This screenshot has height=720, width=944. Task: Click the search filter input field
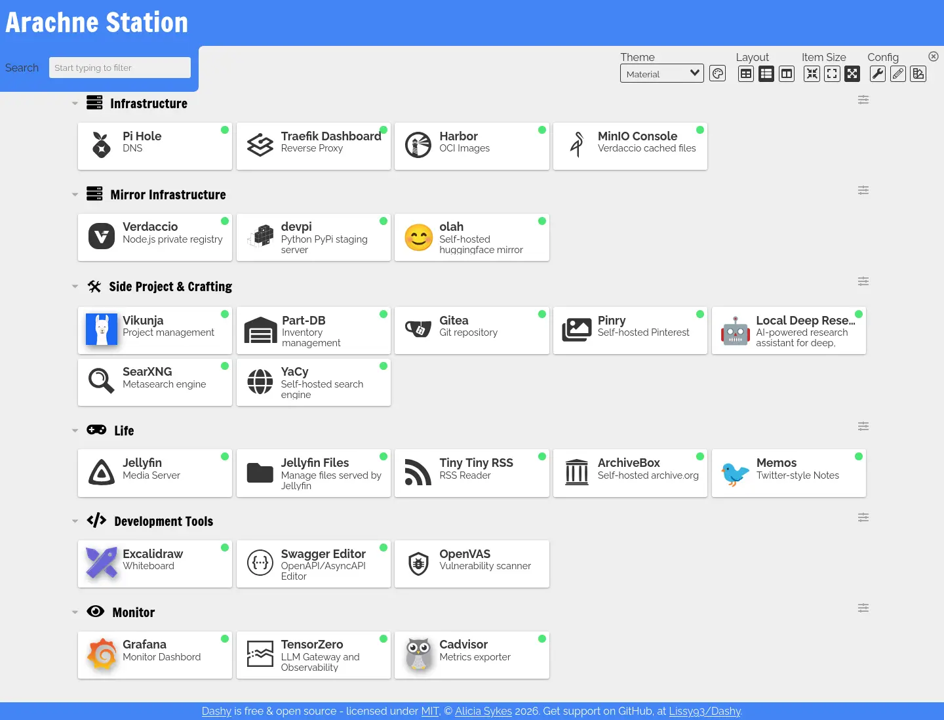pyautogui.click(x=119, y=68)
